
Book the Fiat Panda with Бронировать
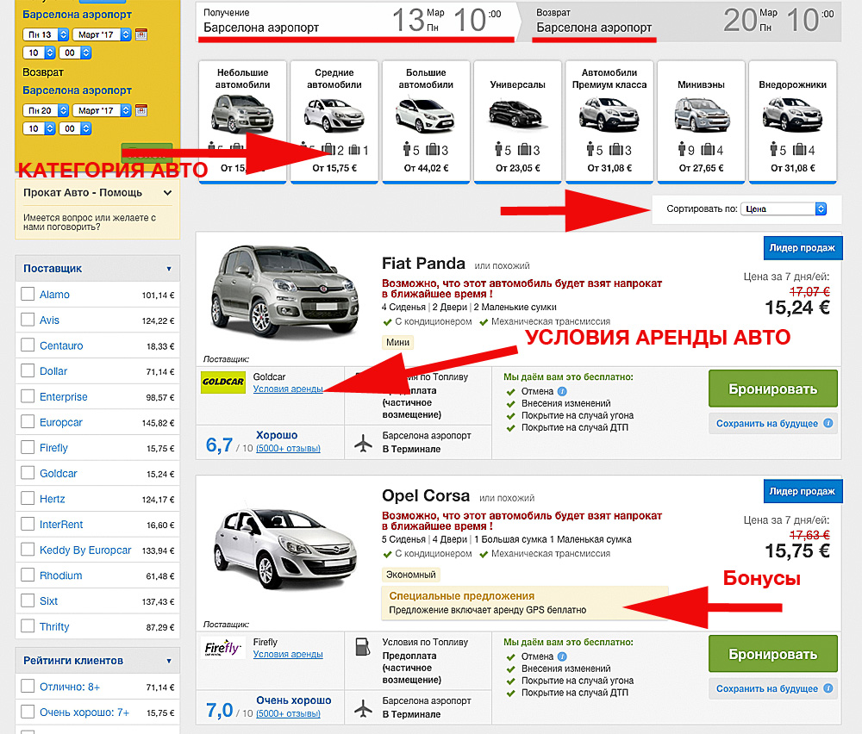[x=773, y=389]
